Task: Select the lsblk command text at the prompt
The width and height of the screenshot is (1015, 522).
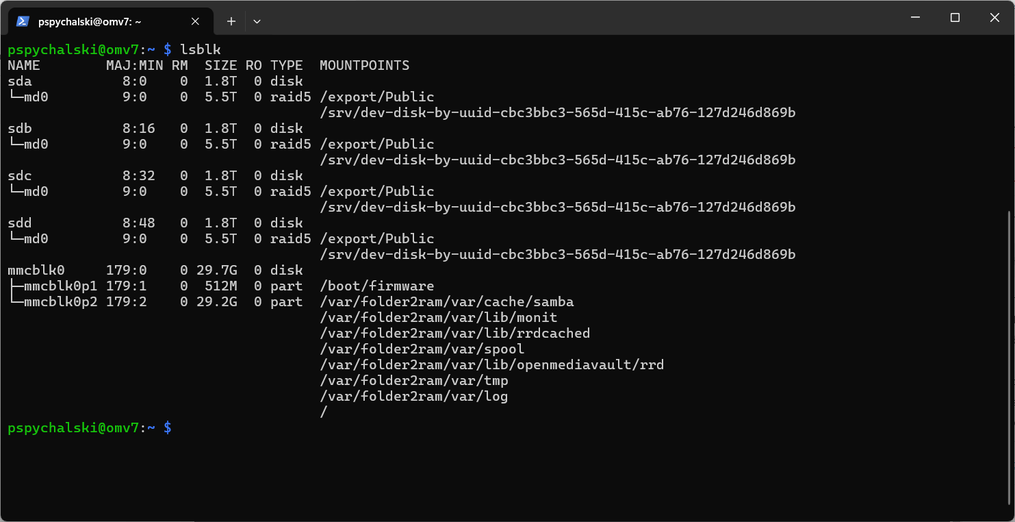Action: [201, 49]
